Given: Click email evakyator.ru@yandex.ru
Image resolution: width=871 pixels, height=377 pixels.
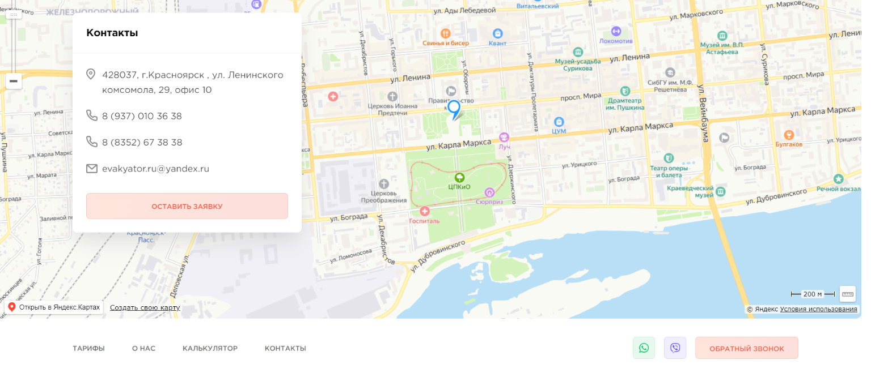Looking at the screenshot, I should [x=156, y=169].
